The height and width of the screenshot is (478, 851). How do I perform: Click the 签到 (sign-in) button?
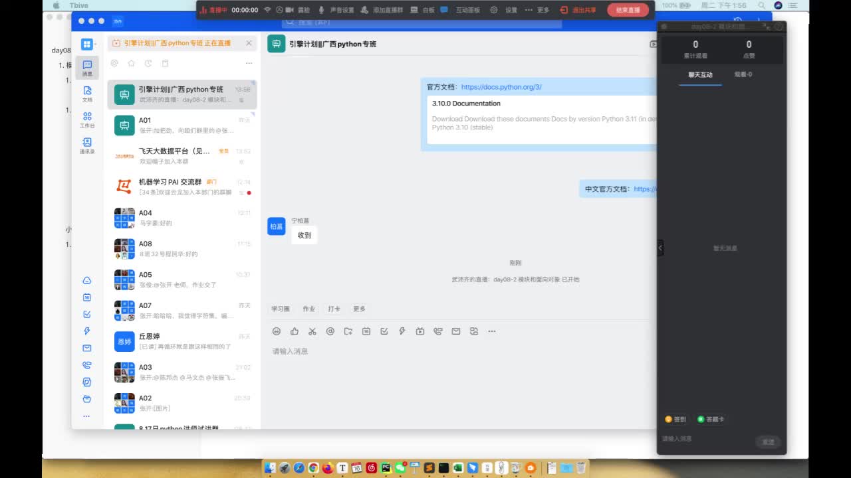pyautogui.click(x=675, y=420)
